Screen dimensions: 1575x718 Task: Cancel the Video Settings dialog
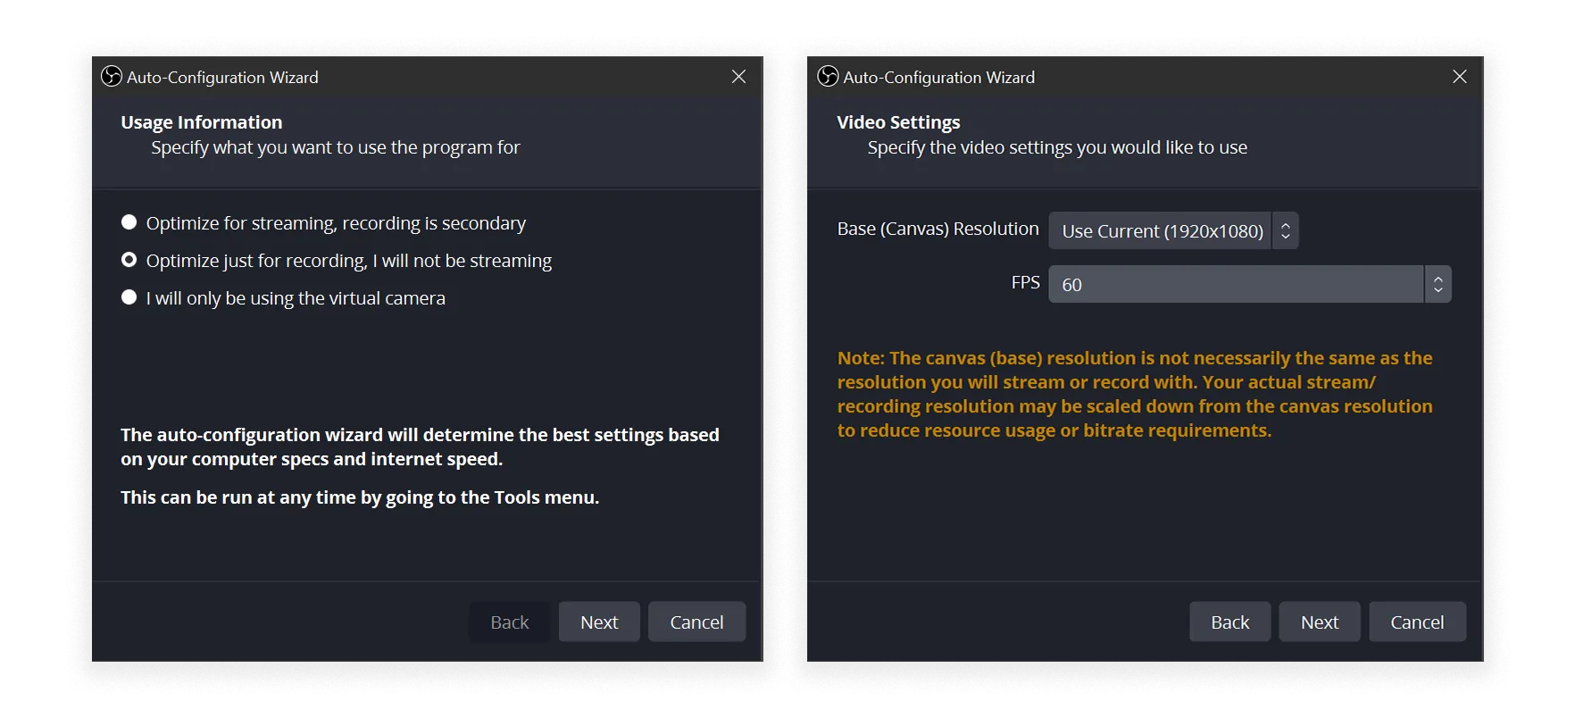[x=1416, y=622]
